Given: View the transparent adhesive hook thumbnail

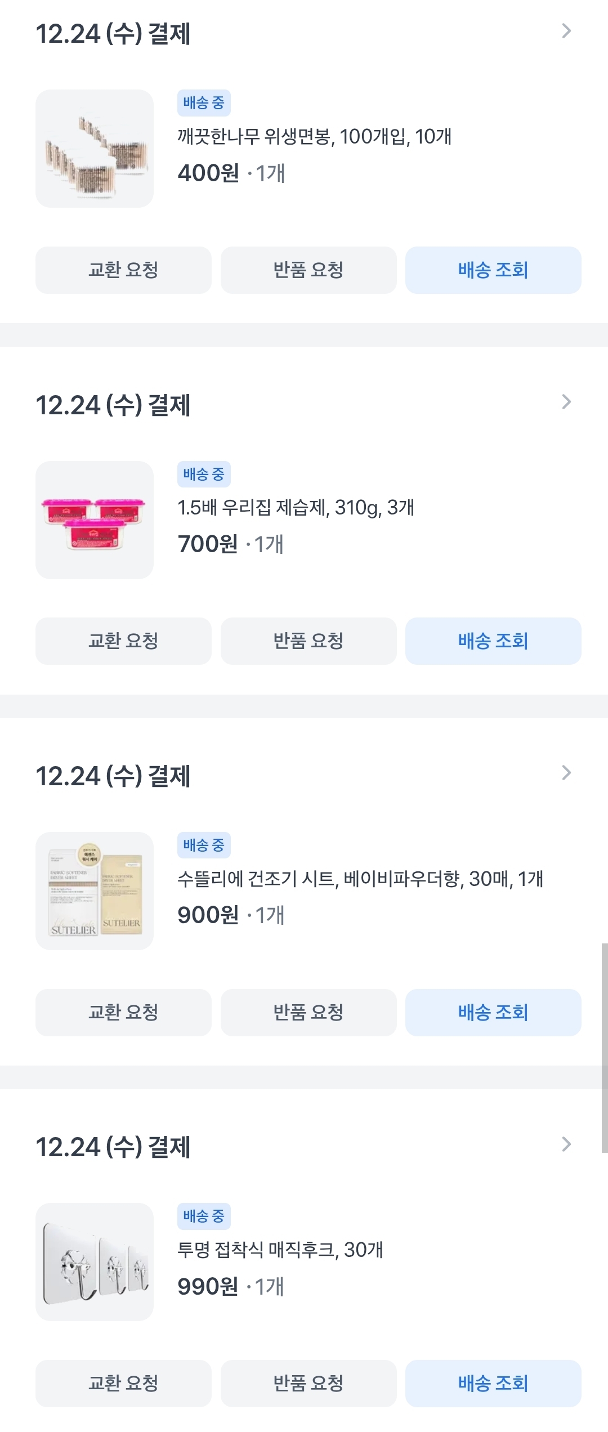Looking at the screenshot, I should [x=95, y=1262].
